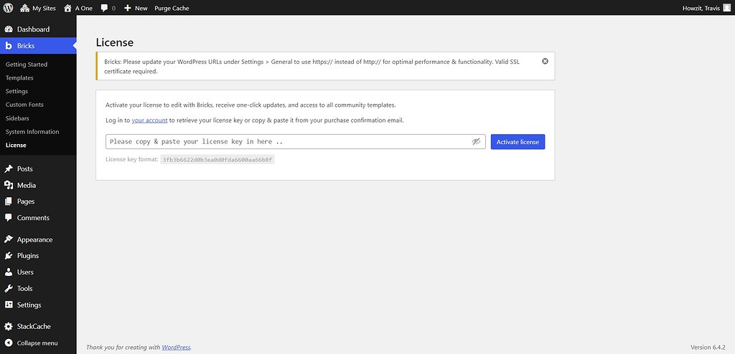
Task: Click the Bricks 'b' logo icon
Action: click(9, 46)
